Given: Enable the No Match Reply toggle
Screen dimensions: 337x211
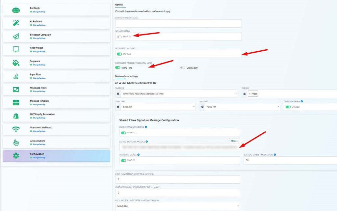Looking at the screenshot, I should click(119, 37).
